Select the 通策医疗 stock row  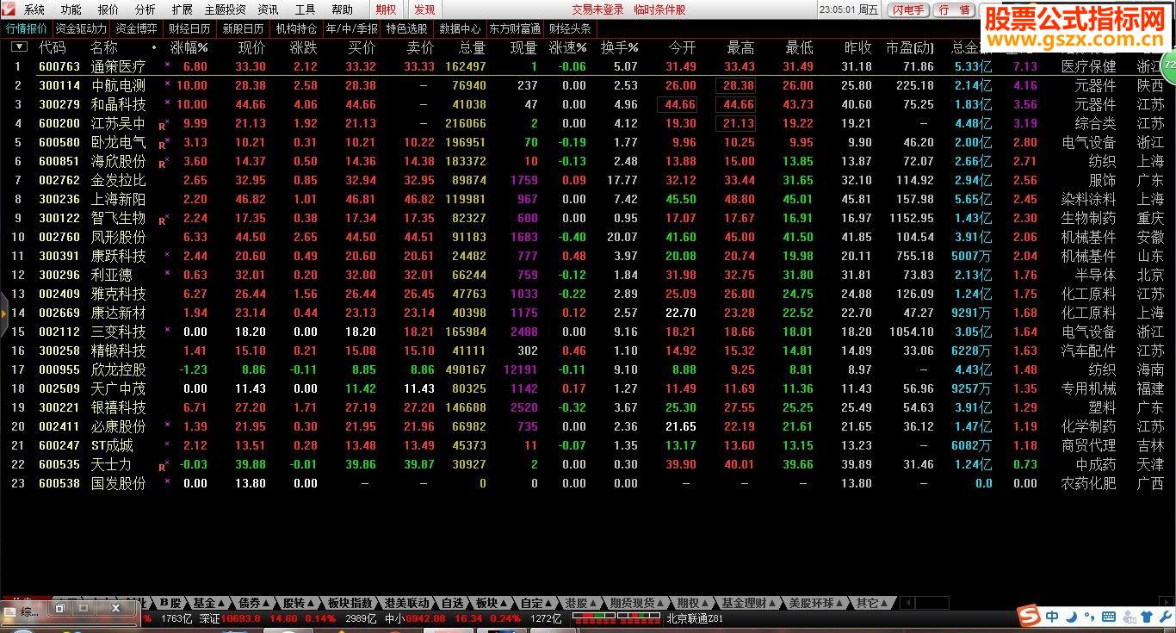pyautogui.click(x=588, y=66)
